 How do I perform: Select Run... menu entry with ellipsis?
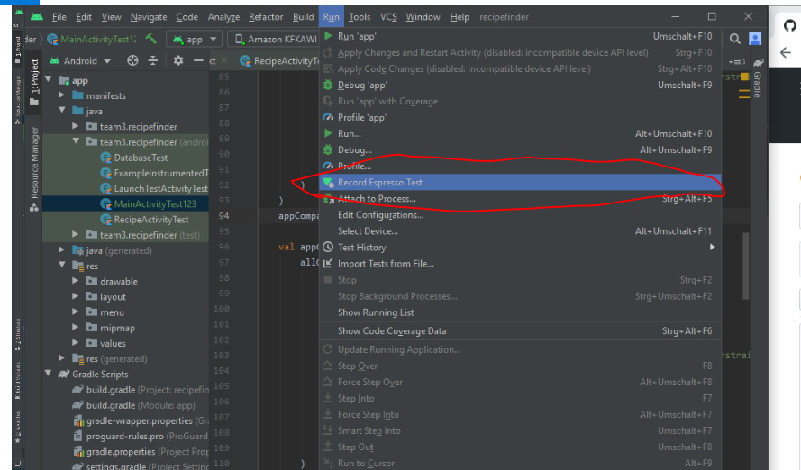point(520,133)
